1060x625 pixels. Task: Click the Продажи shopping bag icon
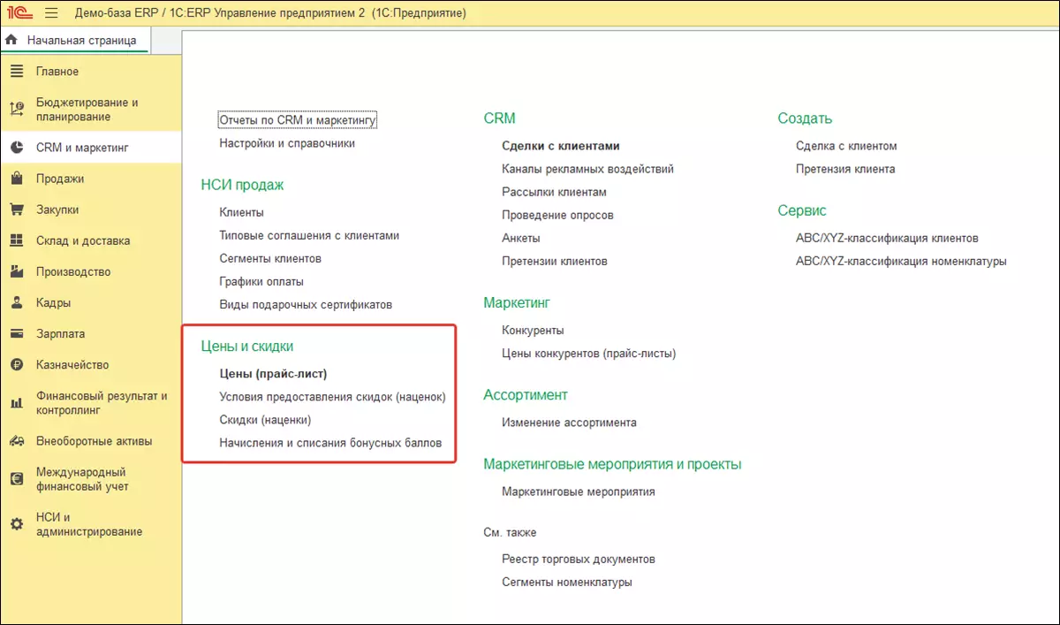click(x=17, y=179)
